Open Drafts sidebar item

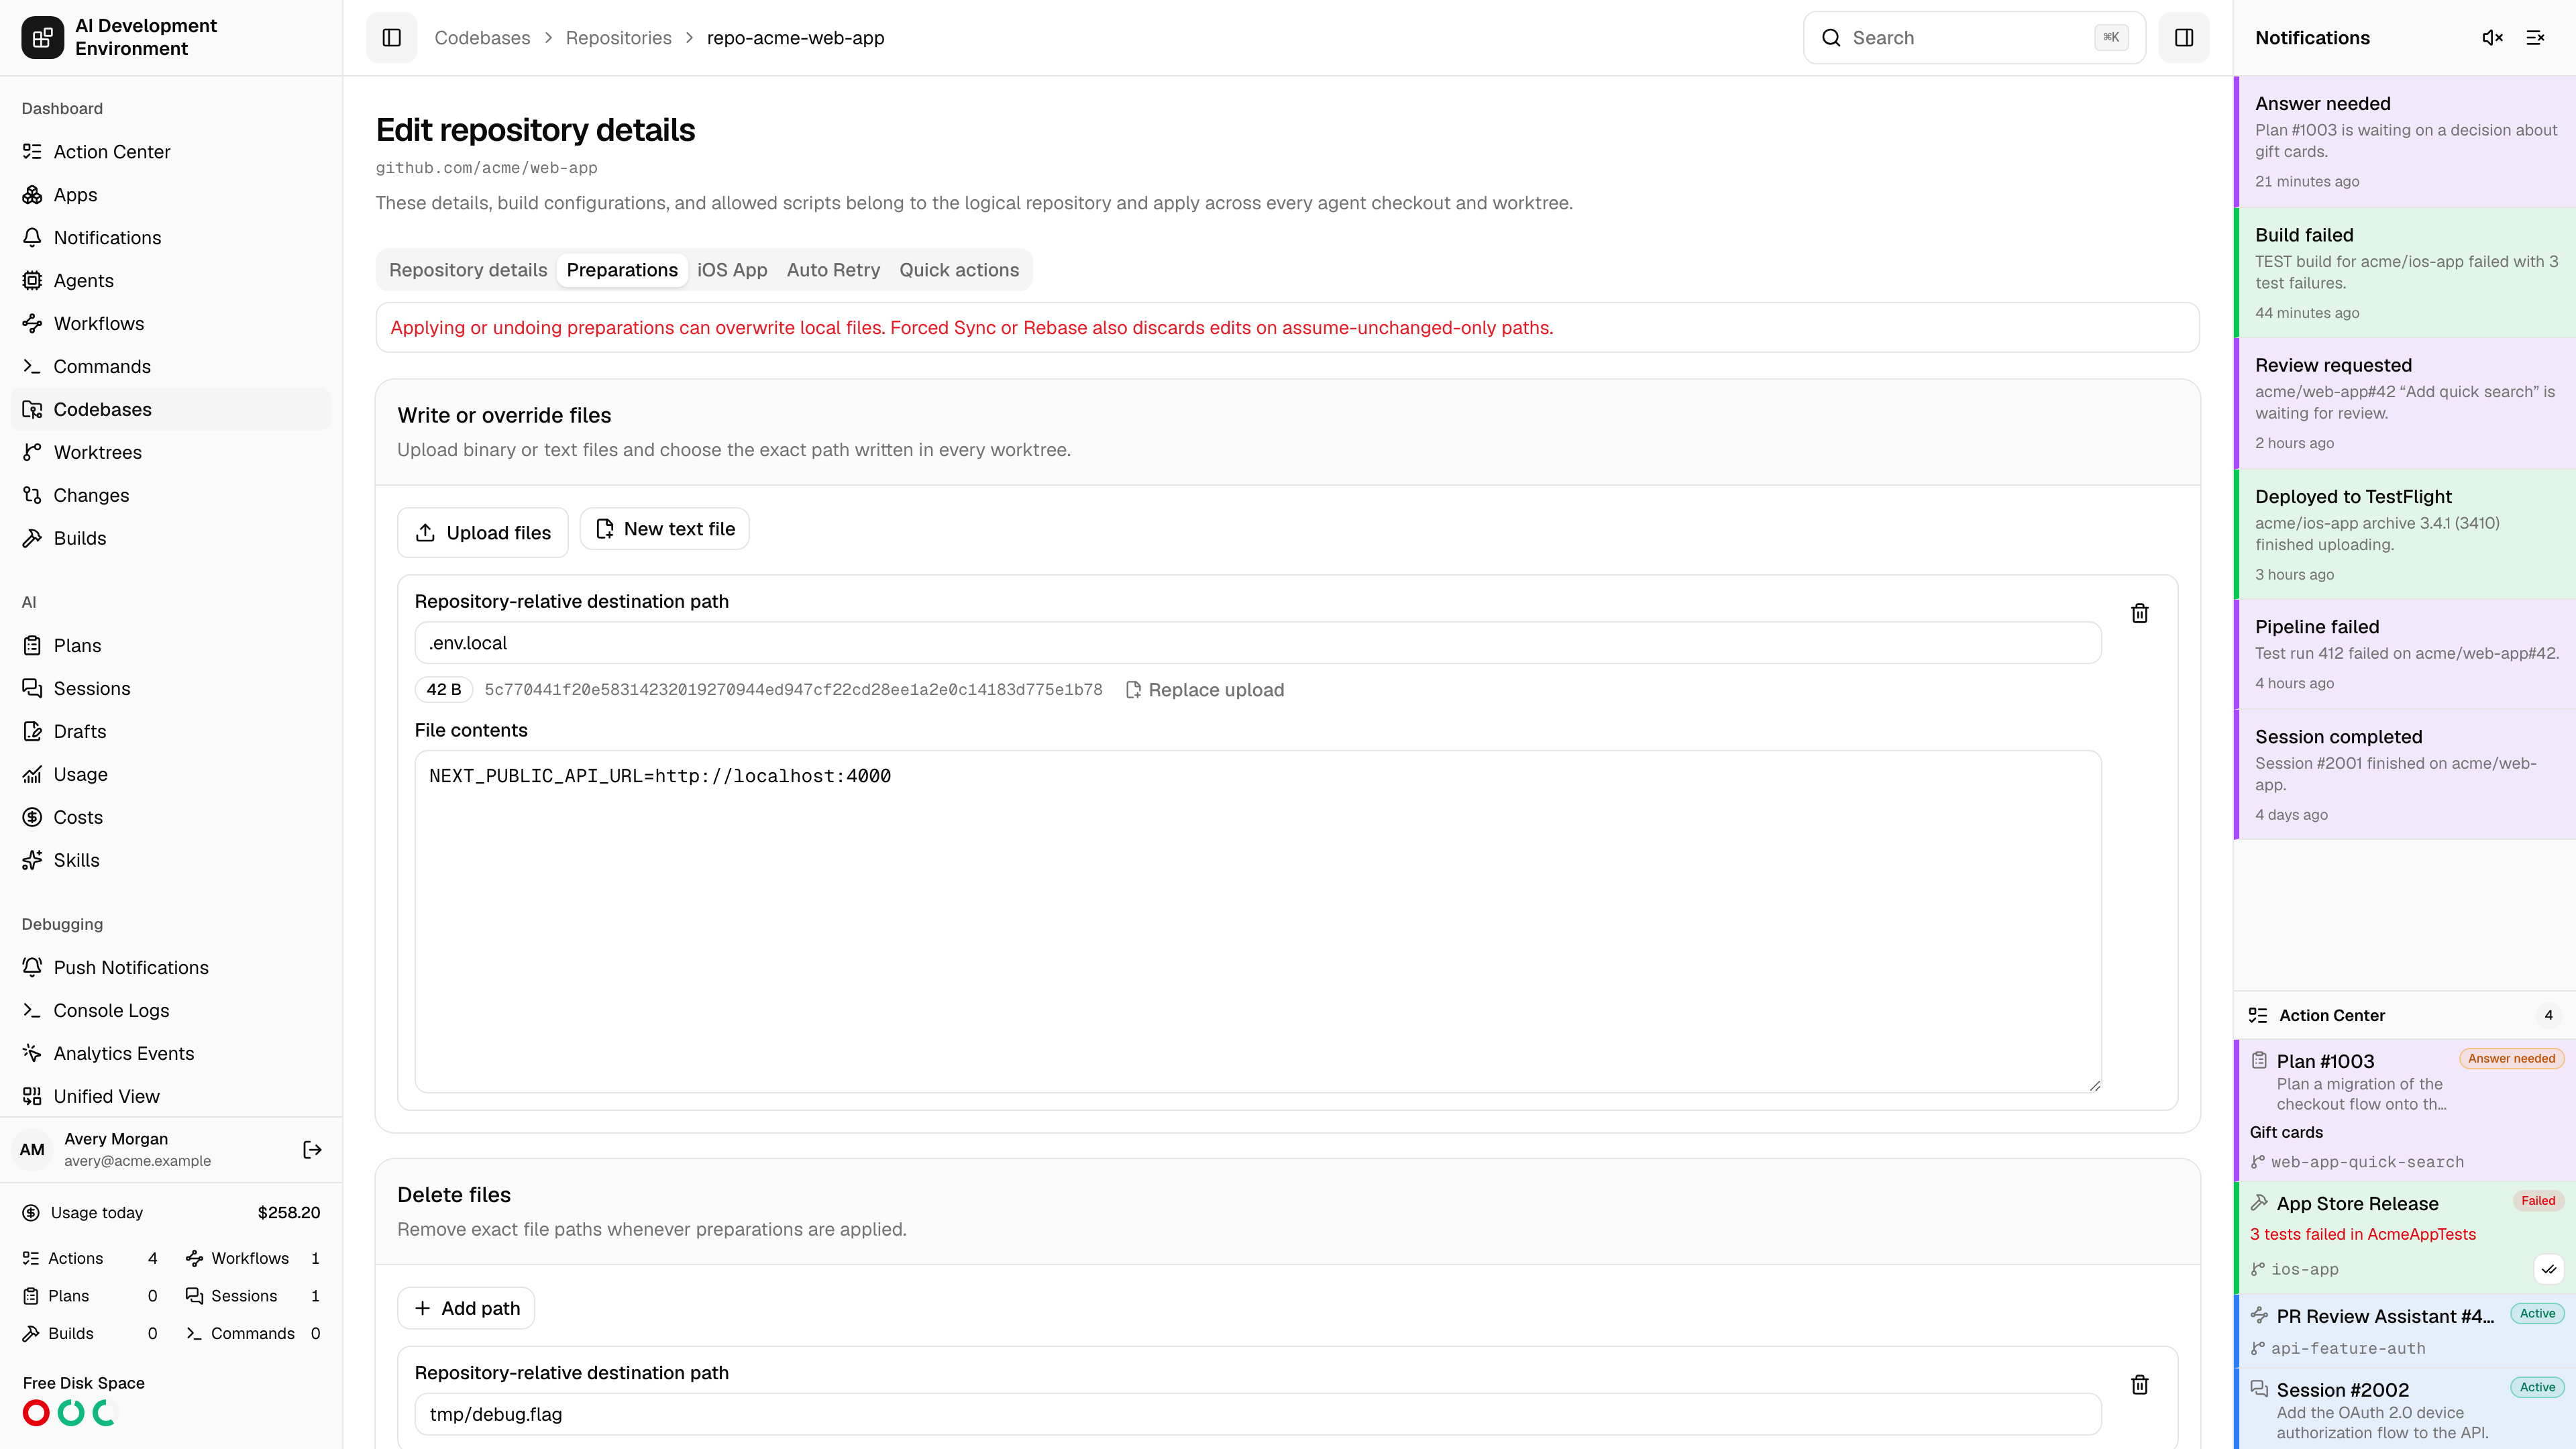pyautogui.click(x=171, y=732)
